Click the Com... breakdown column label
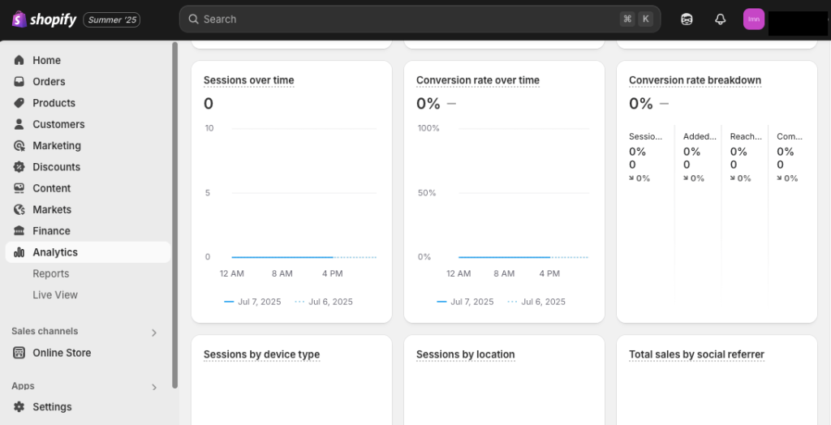Image resolution: width=831 pixels, height=425 pixels. [790, 136]
